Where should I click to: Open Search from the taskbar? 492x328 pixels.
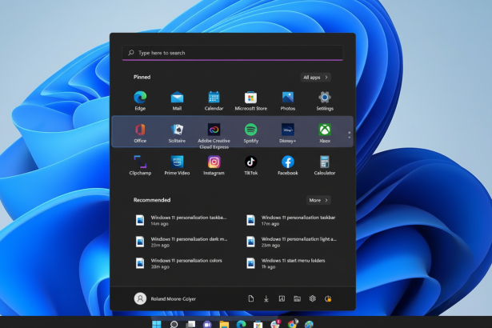tap(174, 324)
